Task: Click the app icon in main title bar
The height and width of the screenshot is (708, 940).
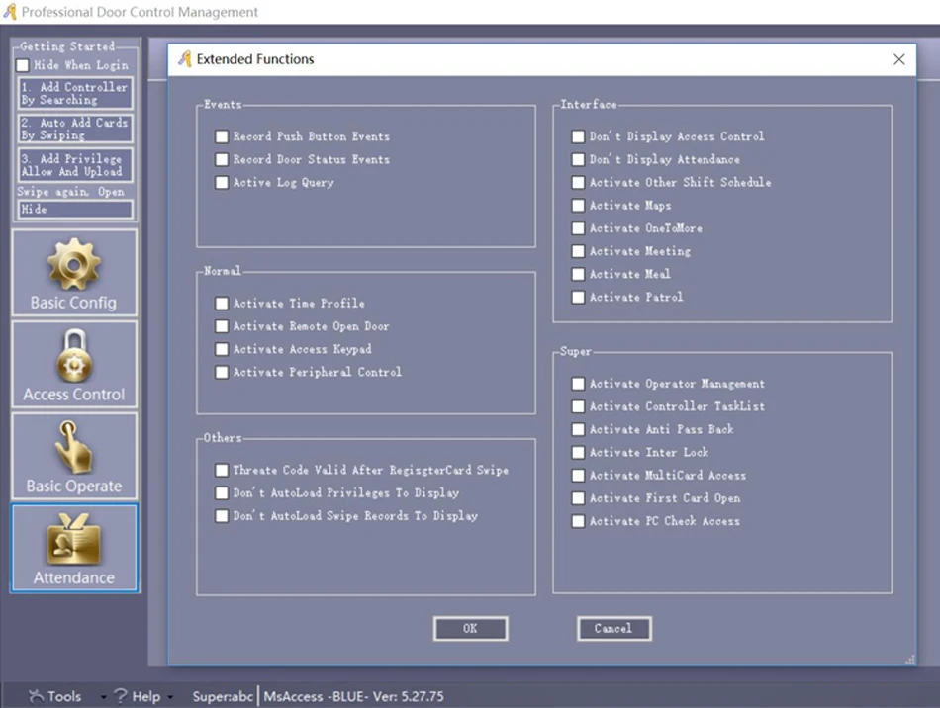Action: (10, 12)
